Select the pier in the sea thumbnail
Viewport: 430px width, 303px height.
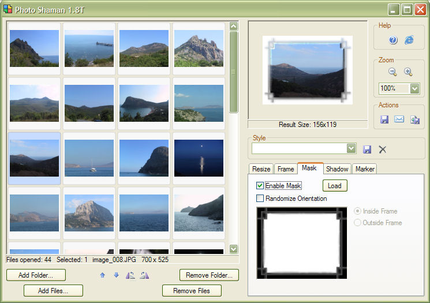tap(89, 48)
